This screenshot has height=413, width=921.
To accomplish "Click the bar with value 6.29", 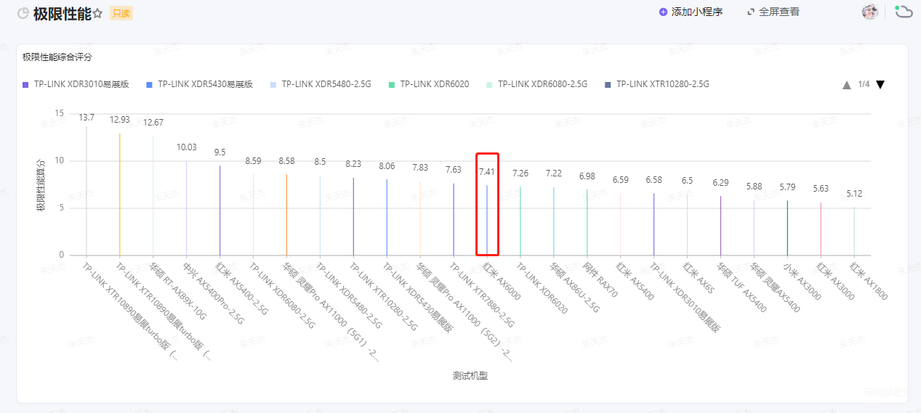I will pos(720,226).
